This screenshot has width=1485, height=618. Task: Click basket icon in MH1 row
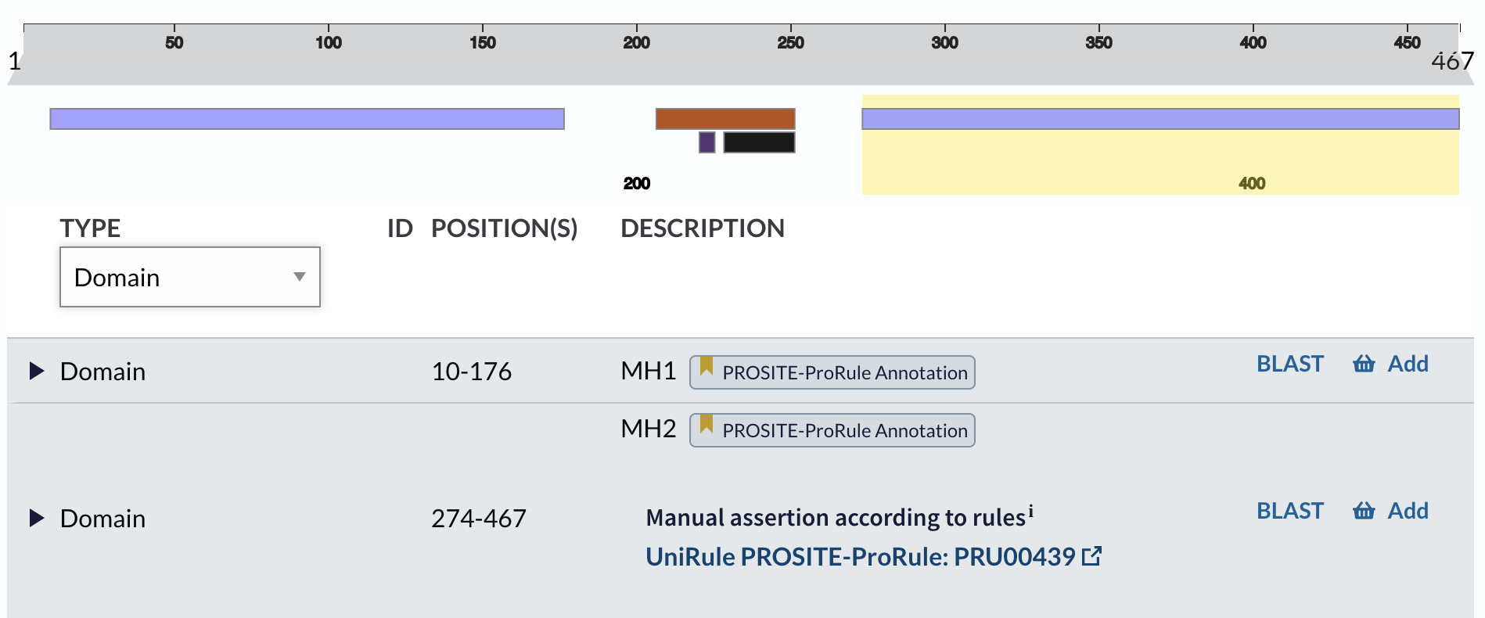[x=1364, y=364]
